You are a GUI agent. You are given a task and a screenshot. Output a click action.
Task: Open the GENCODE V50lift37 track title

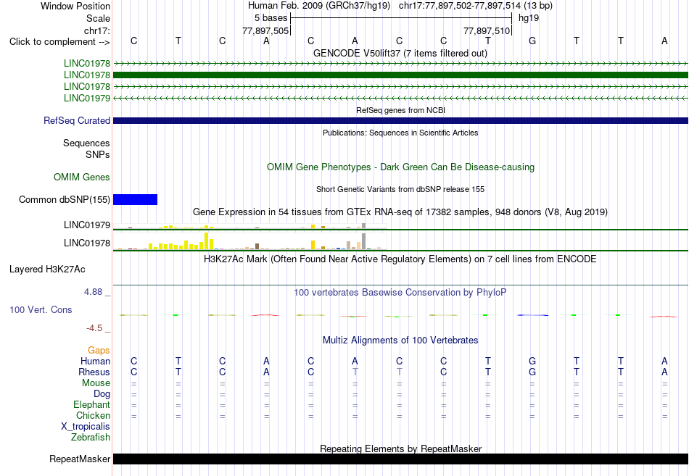(x=400, y=53)
